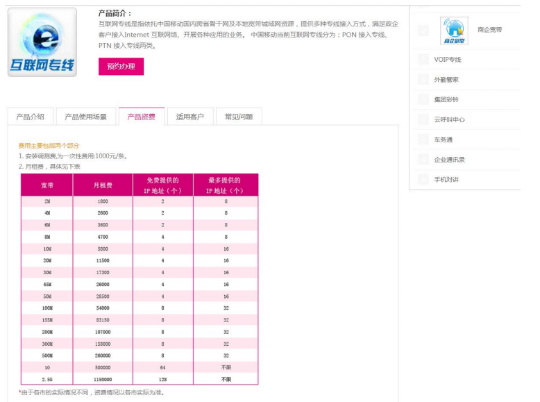
Task: Click the 最多提供的 IP地址 column header
Action: [226, 185]
